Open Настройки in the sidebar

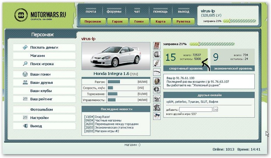pyautogui.click(x=44, y=118)
